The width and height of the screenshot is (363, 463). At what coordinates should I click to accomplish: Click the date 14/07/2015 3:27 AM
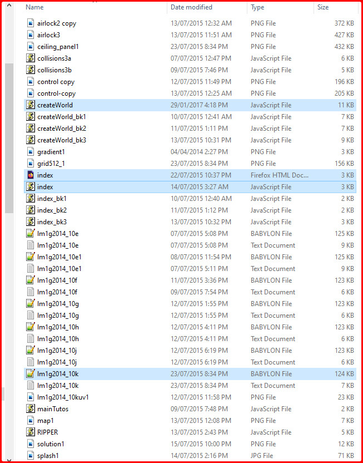(201, 187)
